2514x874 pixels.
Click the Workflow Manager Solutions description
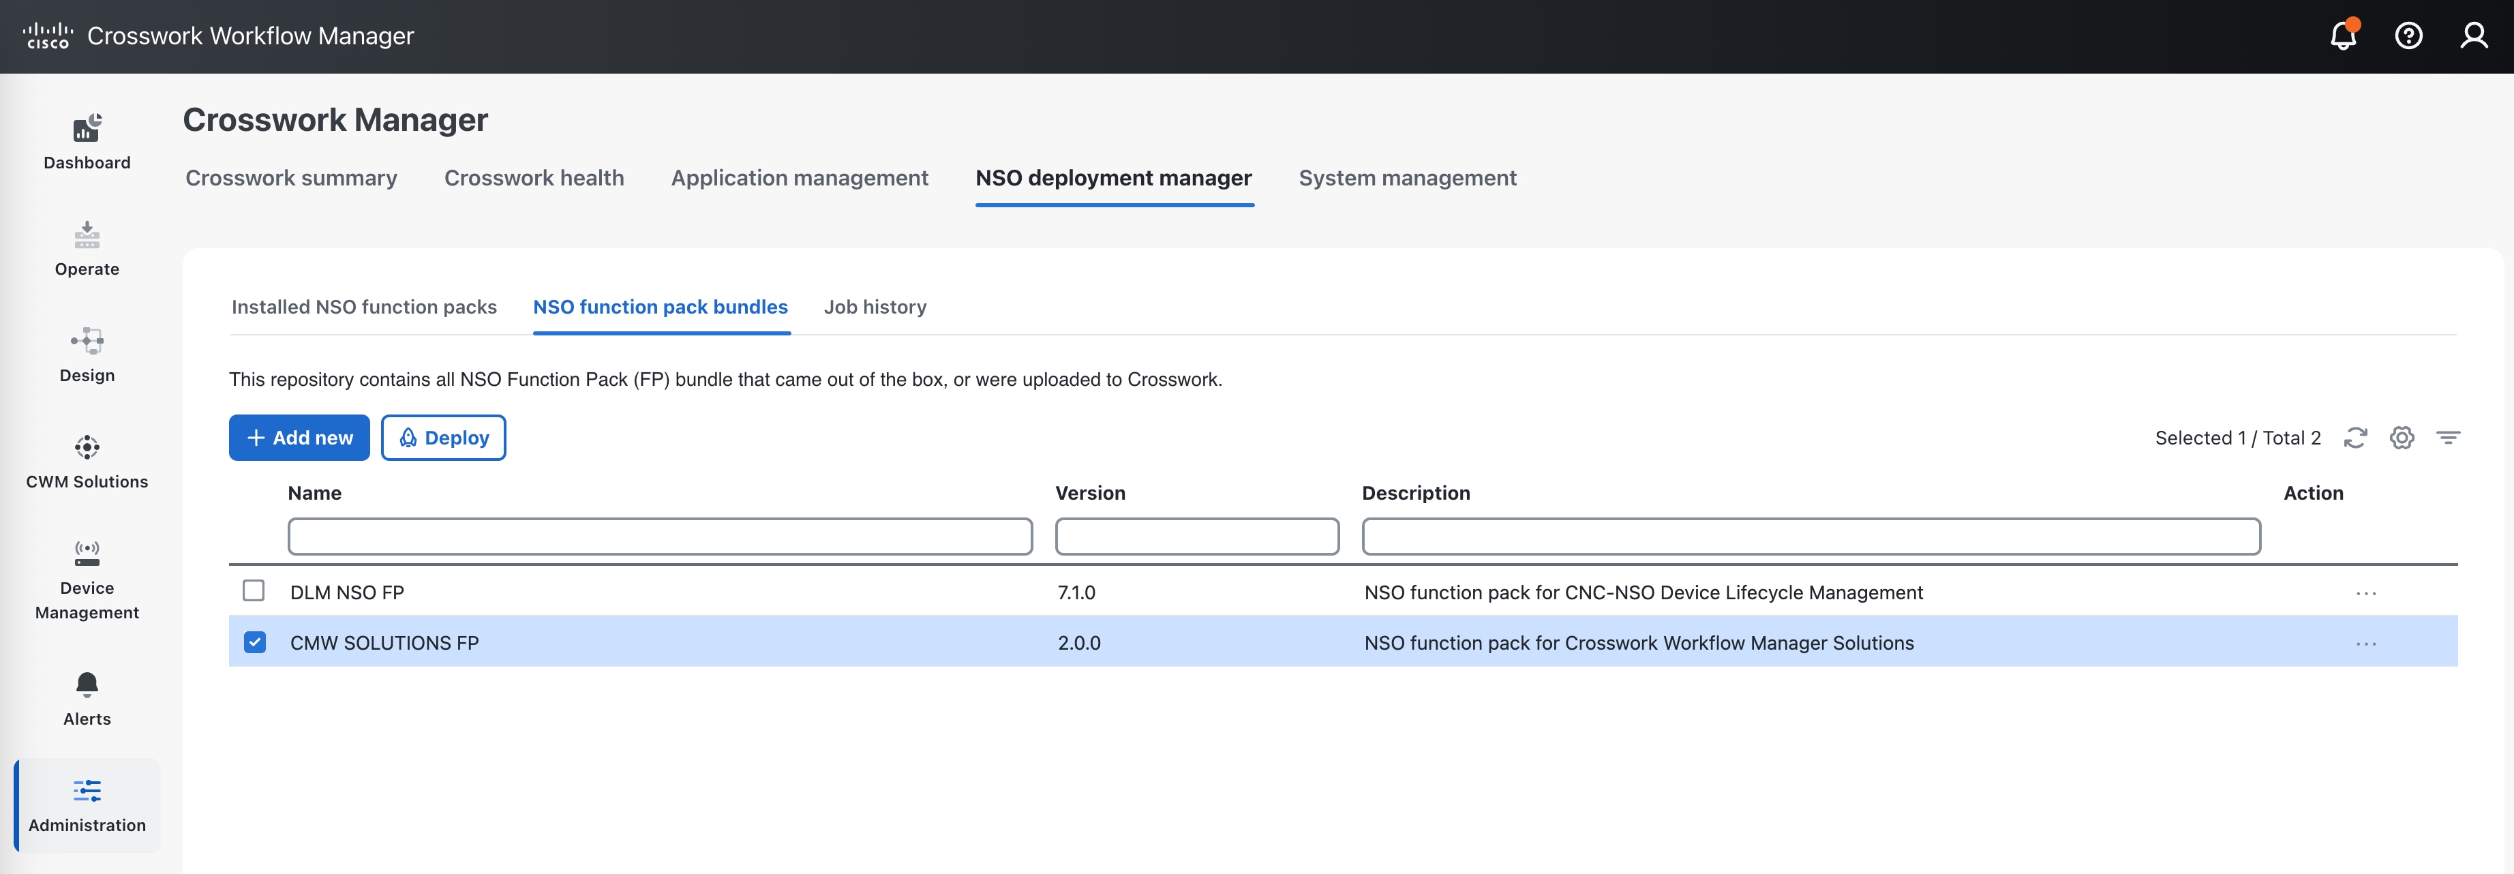[1639, 644]
